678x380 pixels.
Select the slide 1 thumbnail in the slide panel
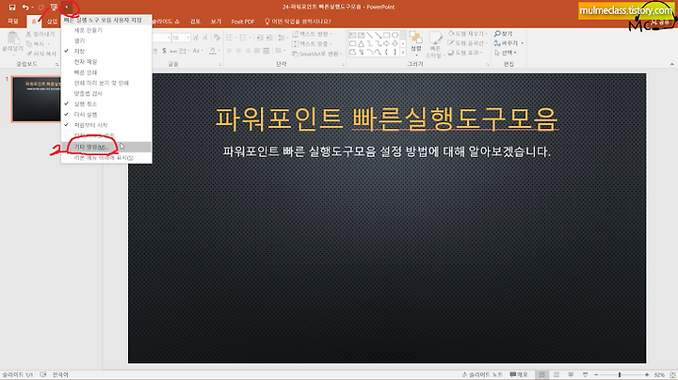[37, 100]
